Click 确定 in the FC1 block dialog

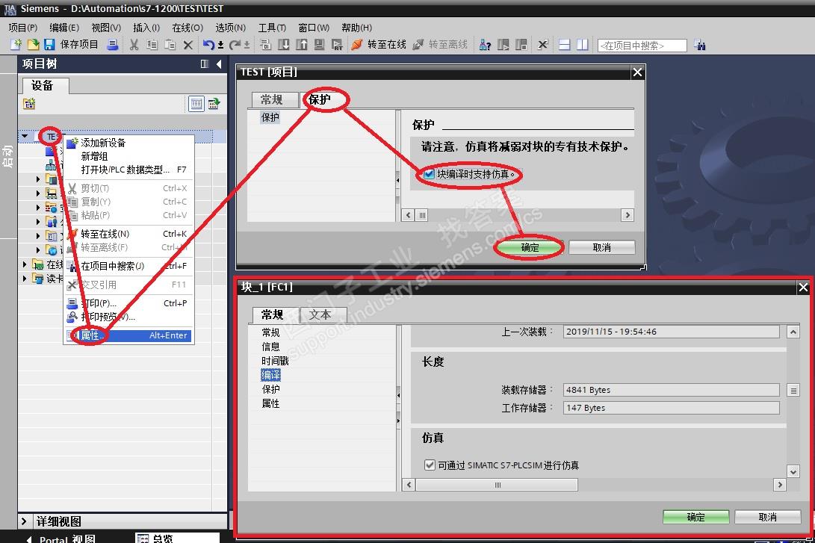pos(696,517)
